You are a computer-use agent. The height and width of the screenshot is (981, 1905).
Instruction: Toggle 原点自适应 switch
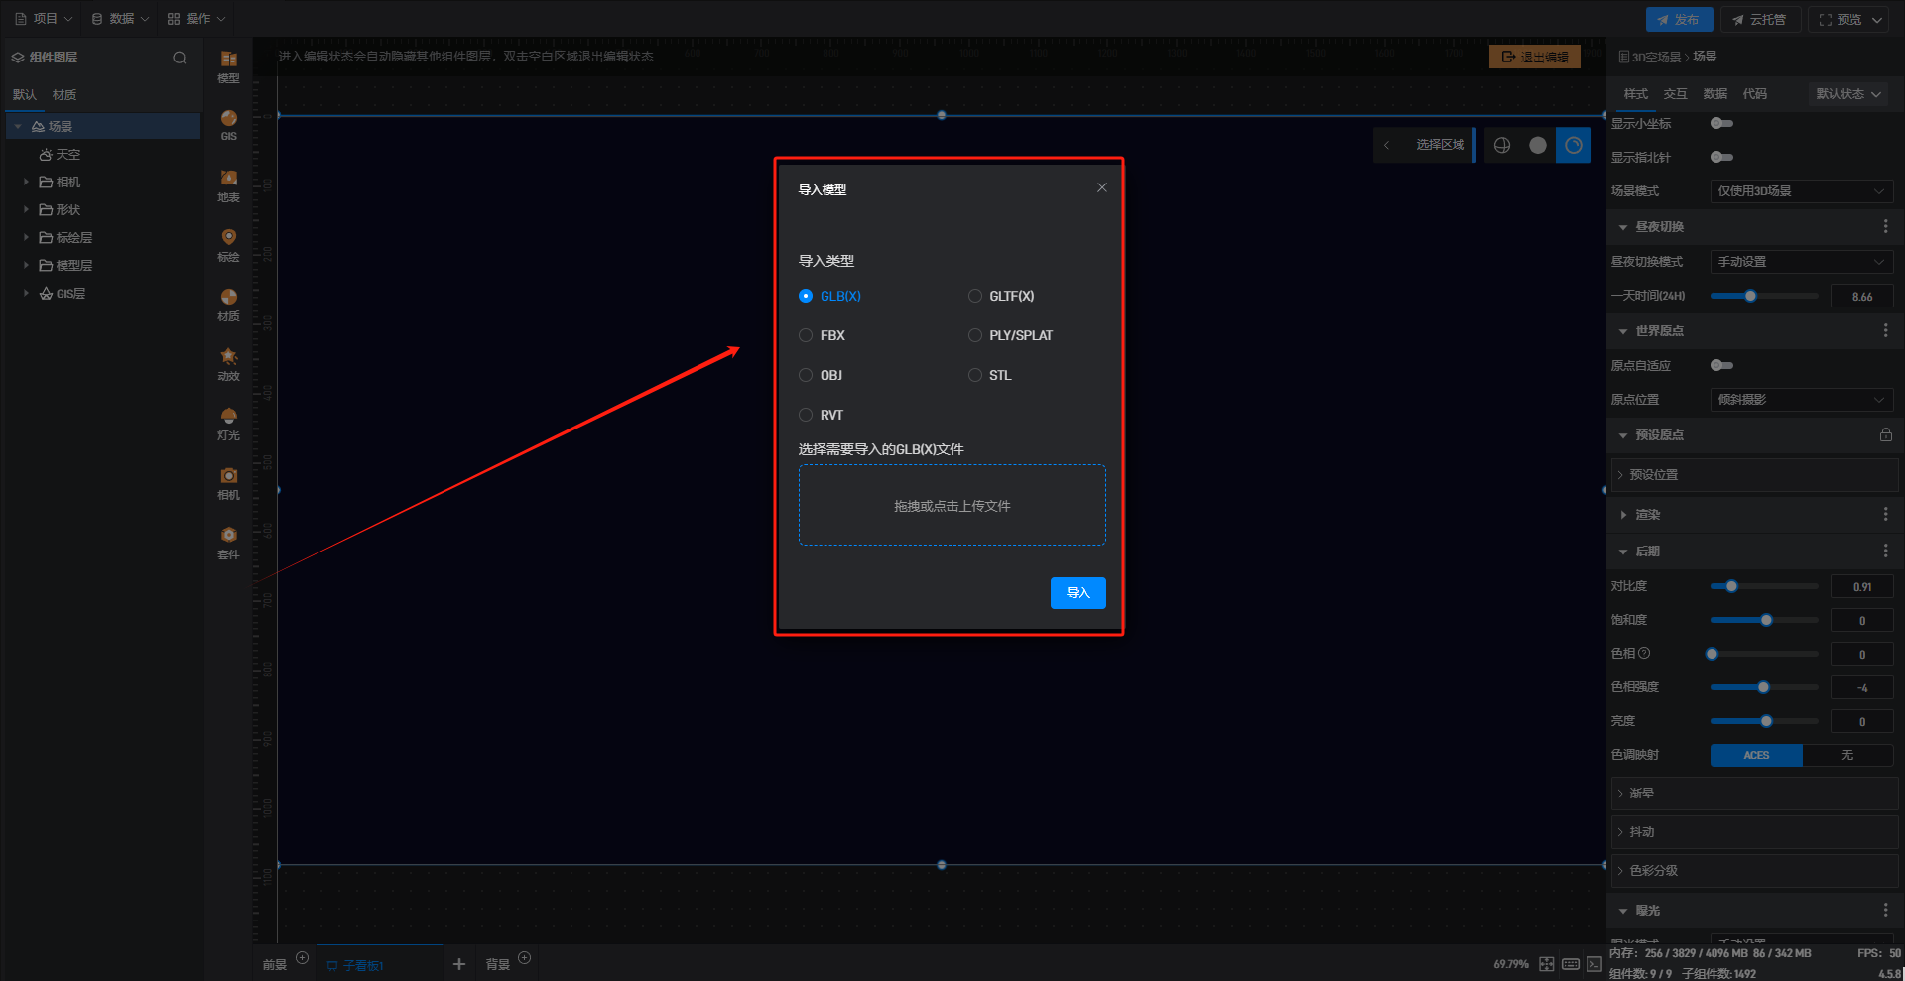[x=1721, y=365]
